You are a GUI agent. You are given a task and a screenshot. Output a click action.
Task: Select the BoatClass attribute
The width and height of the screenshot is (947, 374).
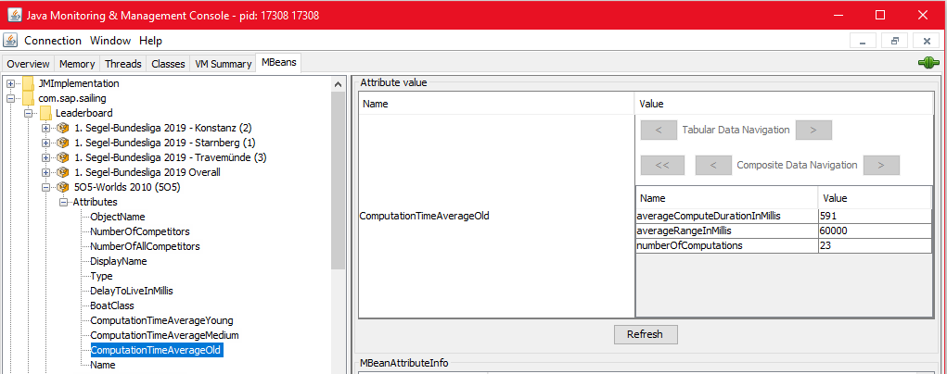pyautogui.click(x=111, y=305)
